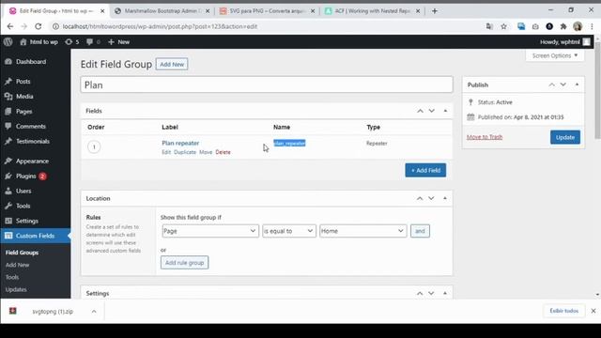Switch to the Marshmallow Bootstrap Admin tab
The height and width of the screenshot is (338, 601).
(x=162, y=11)
